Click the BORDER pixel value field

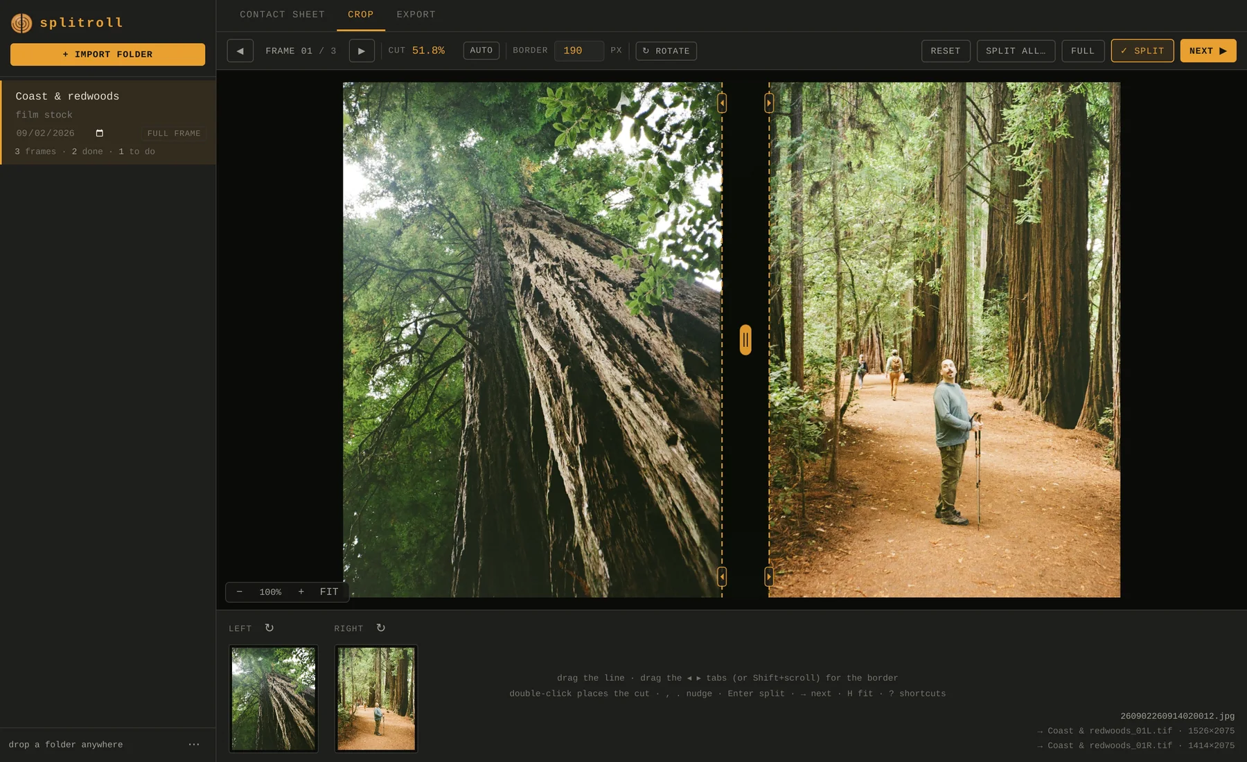click(x=579, y=51)
